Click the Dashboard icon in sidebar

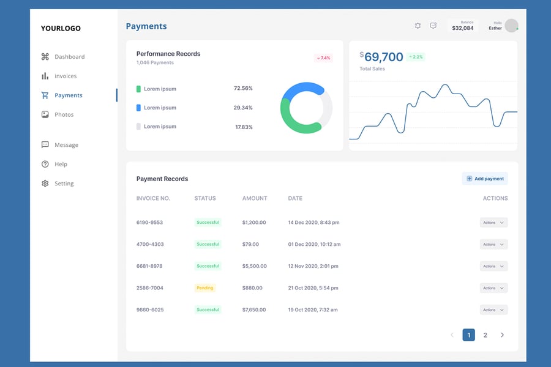(45, 57)
